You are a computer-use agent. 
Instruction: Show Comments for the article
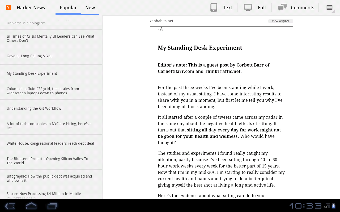click(x=303, y=8)
